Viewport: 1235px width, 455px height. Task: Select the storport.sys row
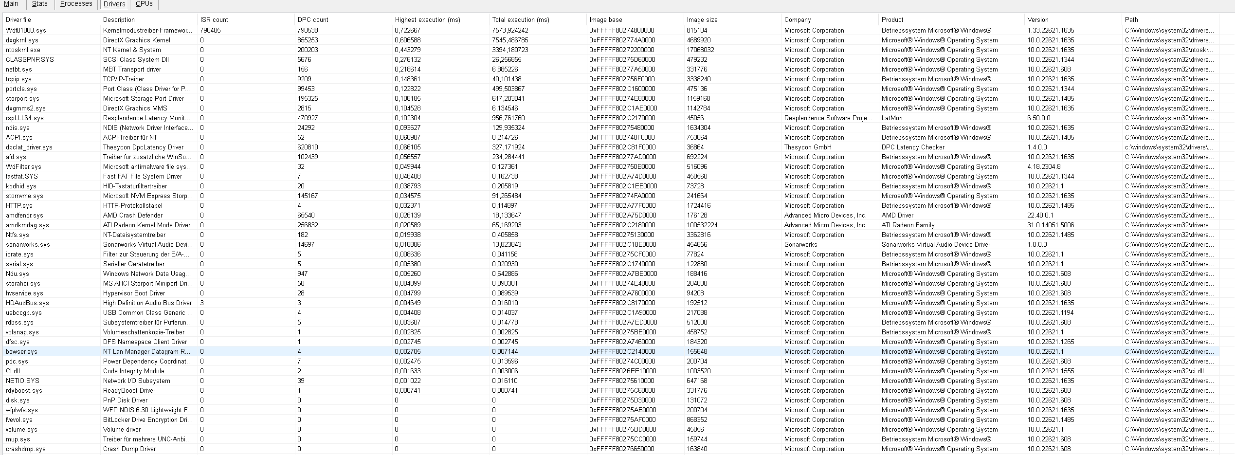610,98
